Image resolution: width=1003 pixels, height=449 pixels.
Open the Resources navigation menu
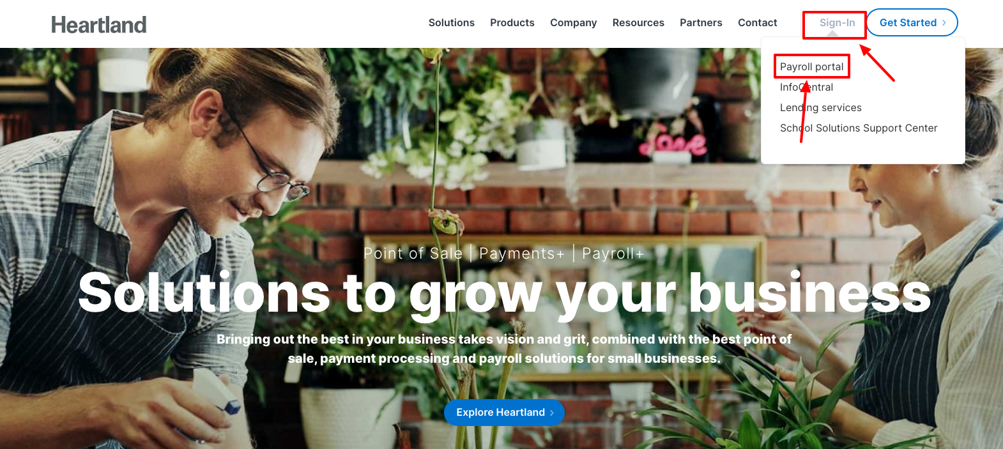638,22
